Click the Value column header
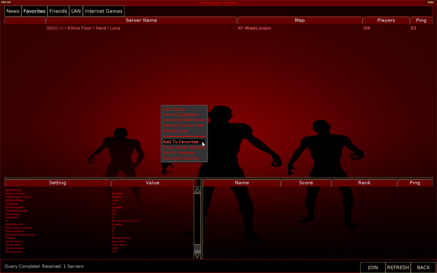The width and height of the screenshot is (437, 273). click(x=152, y=183)
